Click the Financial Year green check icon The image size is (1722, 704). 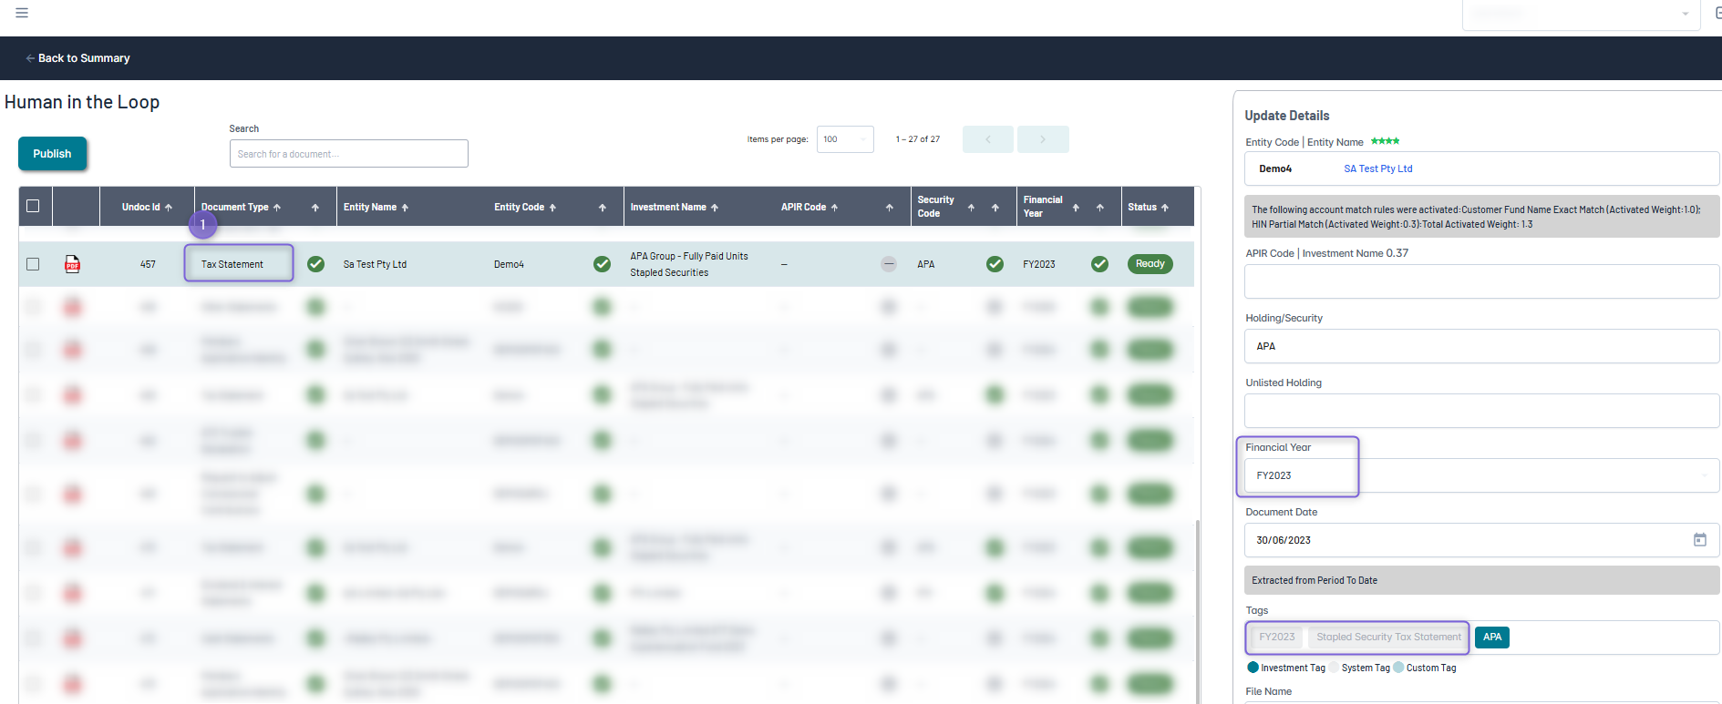[1099, 264]
